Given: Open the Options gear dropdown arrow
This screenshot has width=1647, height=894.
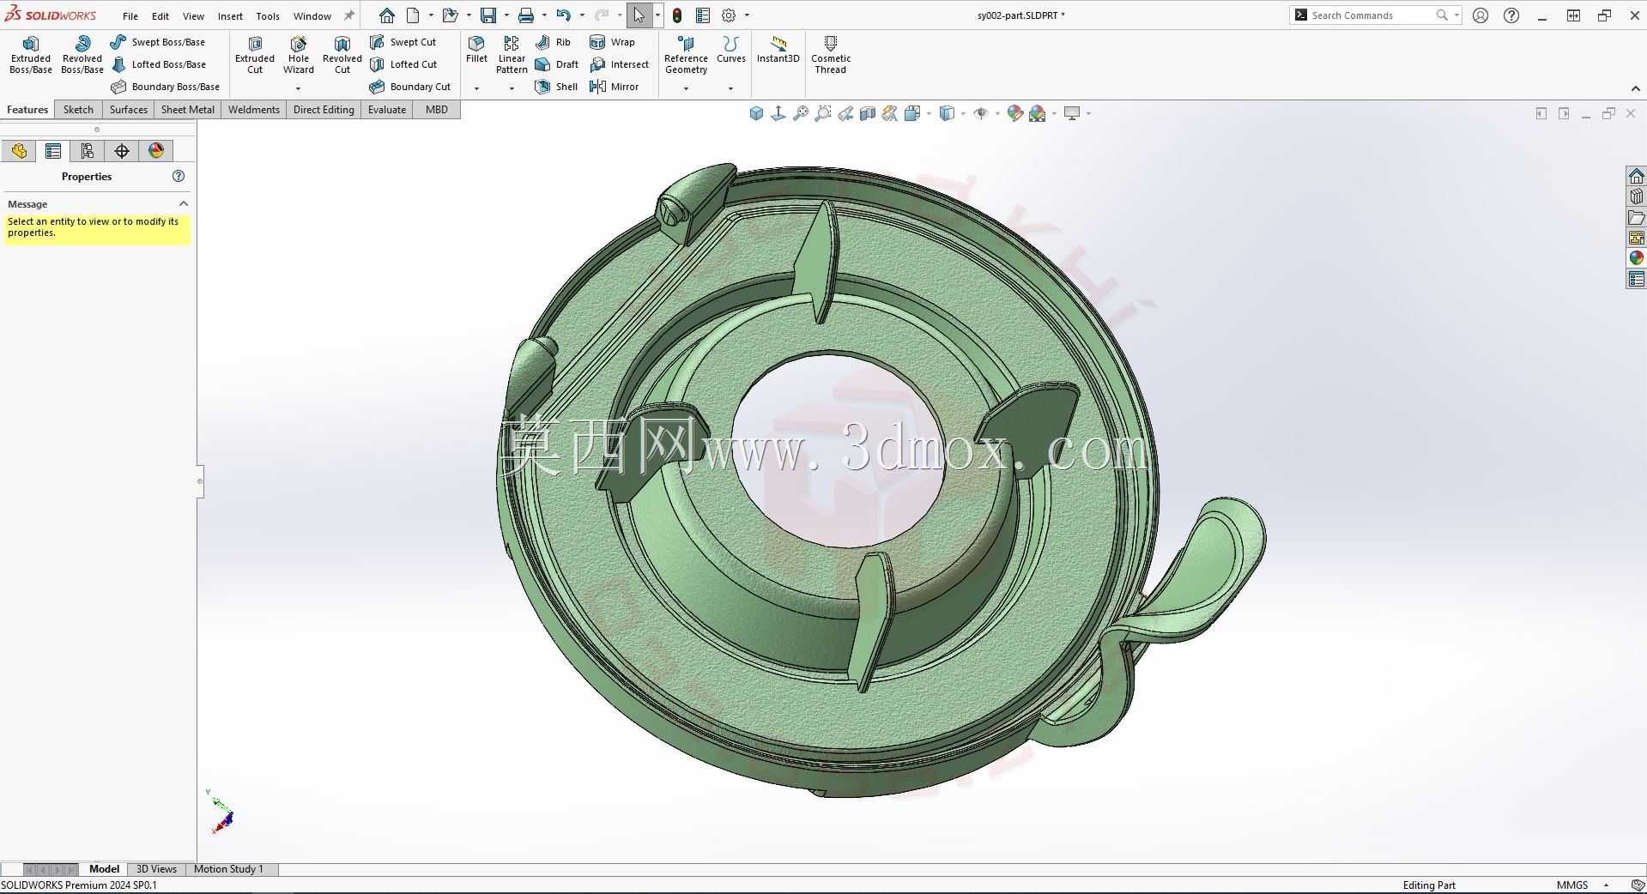Looking at the screenshot, I should point(747,15).
